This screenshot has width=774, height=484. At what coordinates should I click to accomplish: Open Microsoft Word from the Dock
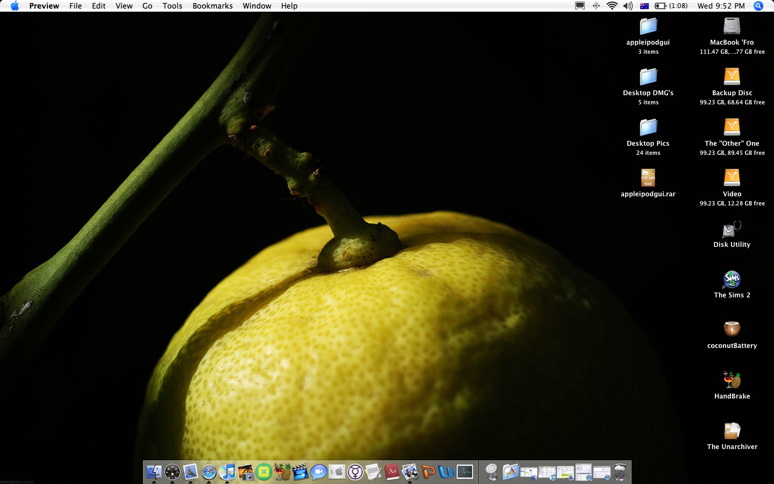tap(447, 472)
